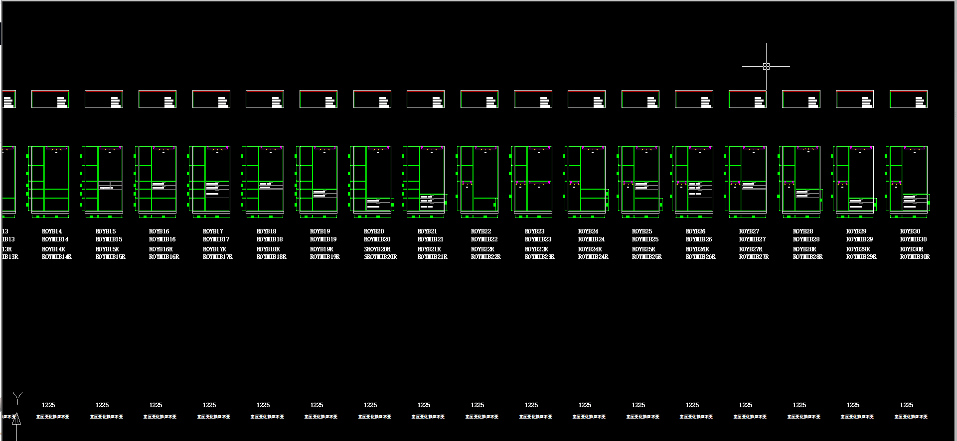Image resolution: width=957 pixels, height=441 pixels.
Task: Select the ROYB30R text label
Action: click(x=912, y=249)
